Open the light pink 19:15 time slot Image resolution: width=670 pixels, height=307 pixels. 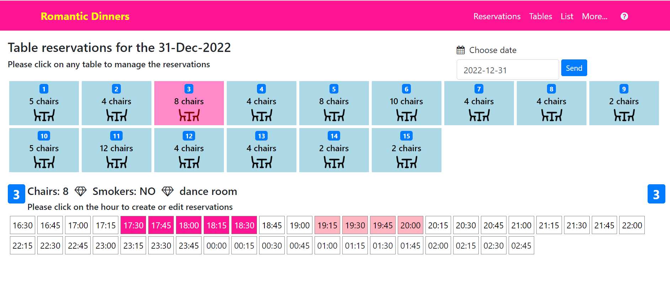[327, 225]
